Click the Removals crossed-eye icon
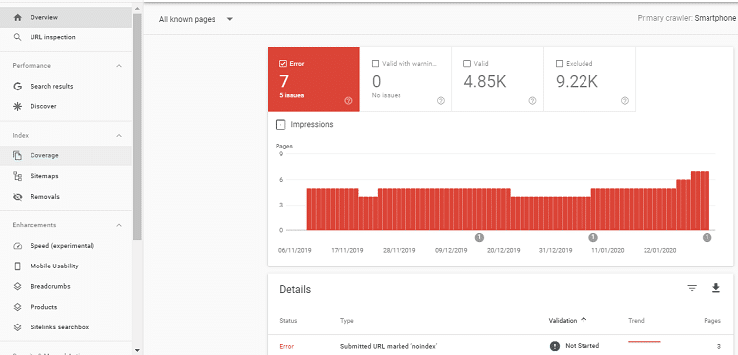Image resolution: width=738 pixels, height=355 pixels. 18,197
